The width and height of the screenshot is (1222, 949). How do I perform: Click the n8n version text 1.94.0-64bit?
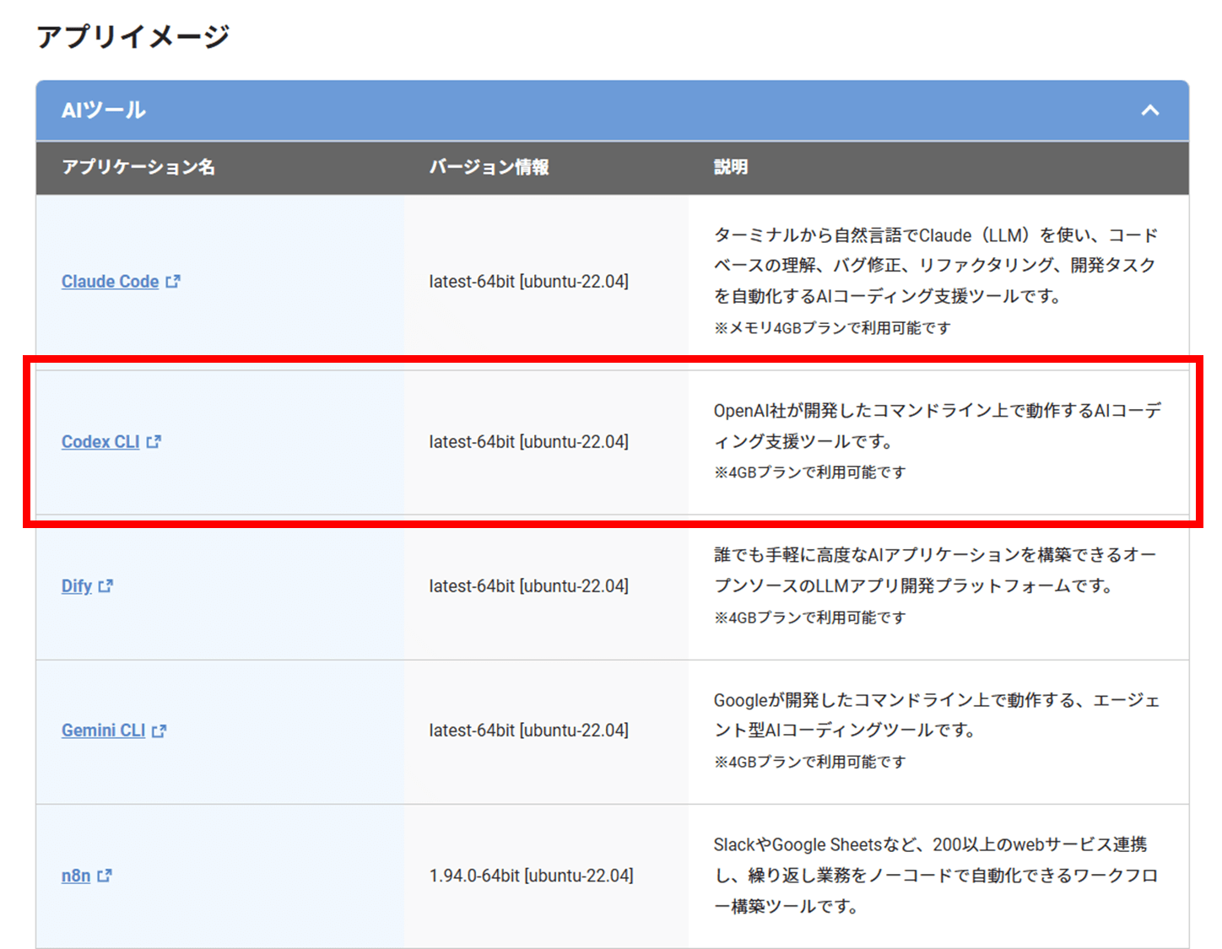coord(531,876)
